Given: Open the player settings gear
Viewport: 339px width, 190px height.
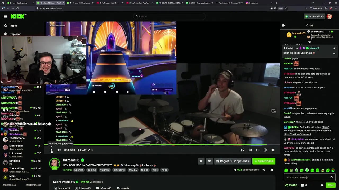Looking at the screenshot, I should (273, 150).
